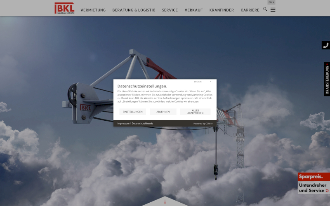Accept cookies with Alles Akzeptieren
This screenshot has height=206, width=330.
click(x=195, y=112)
